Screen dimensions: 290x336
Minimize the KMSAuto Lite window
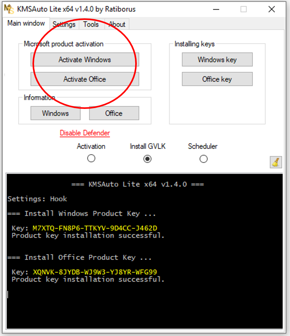(x=216, y=9)
